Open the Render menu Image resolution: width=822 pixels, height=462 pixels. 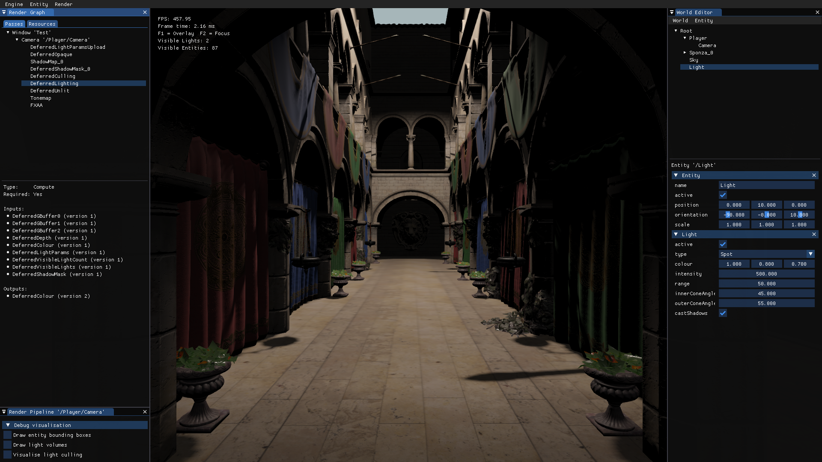[x=63, y=4]
